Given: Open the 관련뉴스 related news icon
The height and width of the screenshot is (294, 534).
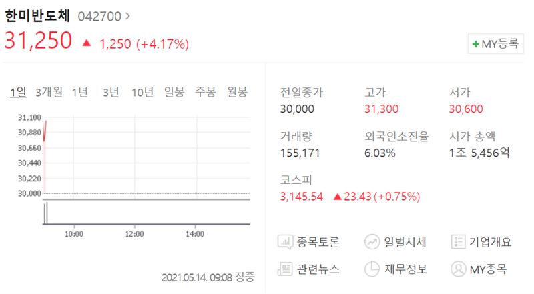Looking at the screenshot, I should [285, 269].
